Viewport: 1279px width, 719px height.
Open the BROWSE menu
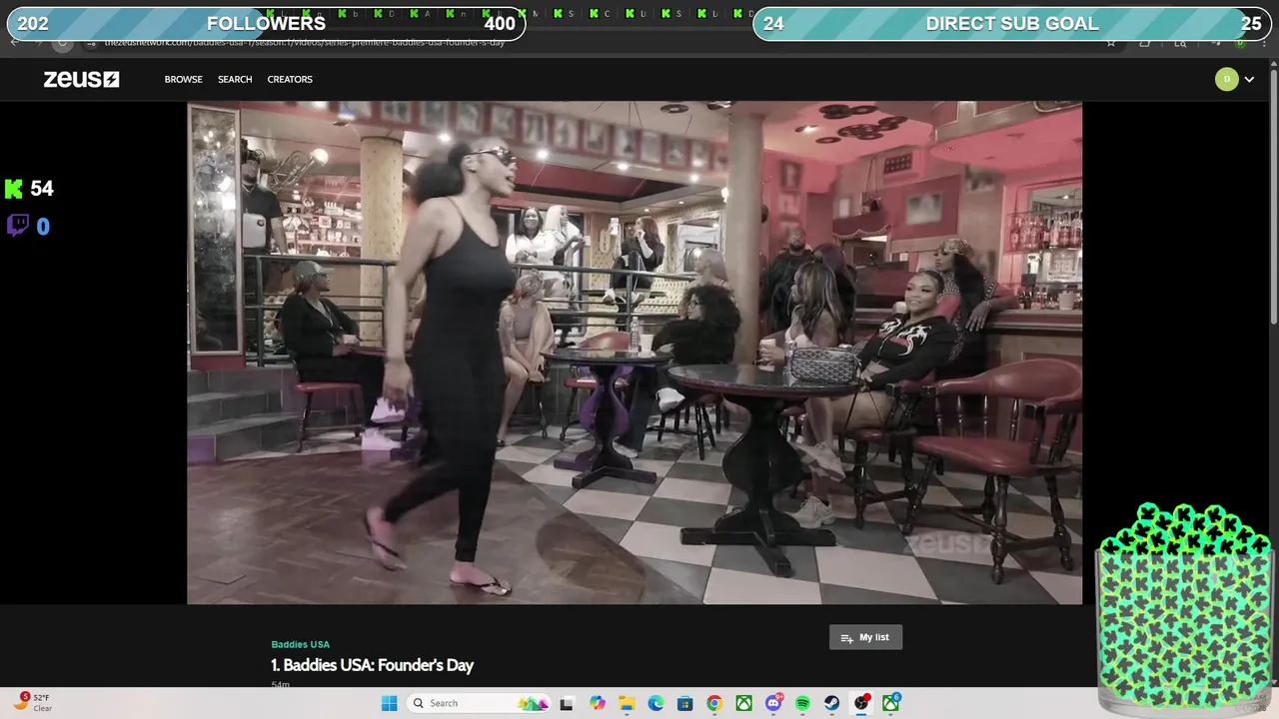tap(183, 79)
